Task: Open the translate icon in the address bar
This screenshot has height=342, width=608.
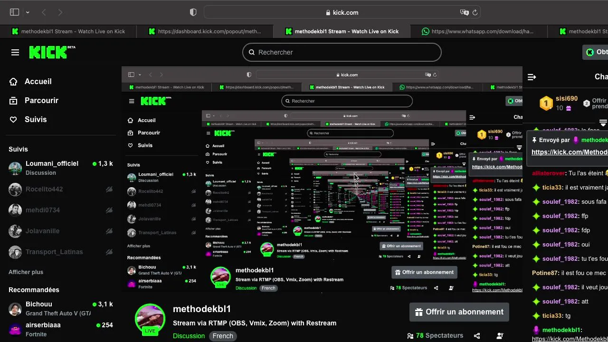Action: 464,12
